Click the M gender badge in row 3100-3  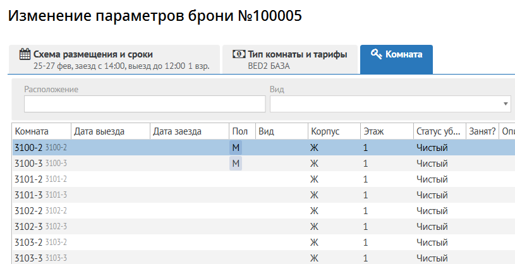[x=236, y=164]
